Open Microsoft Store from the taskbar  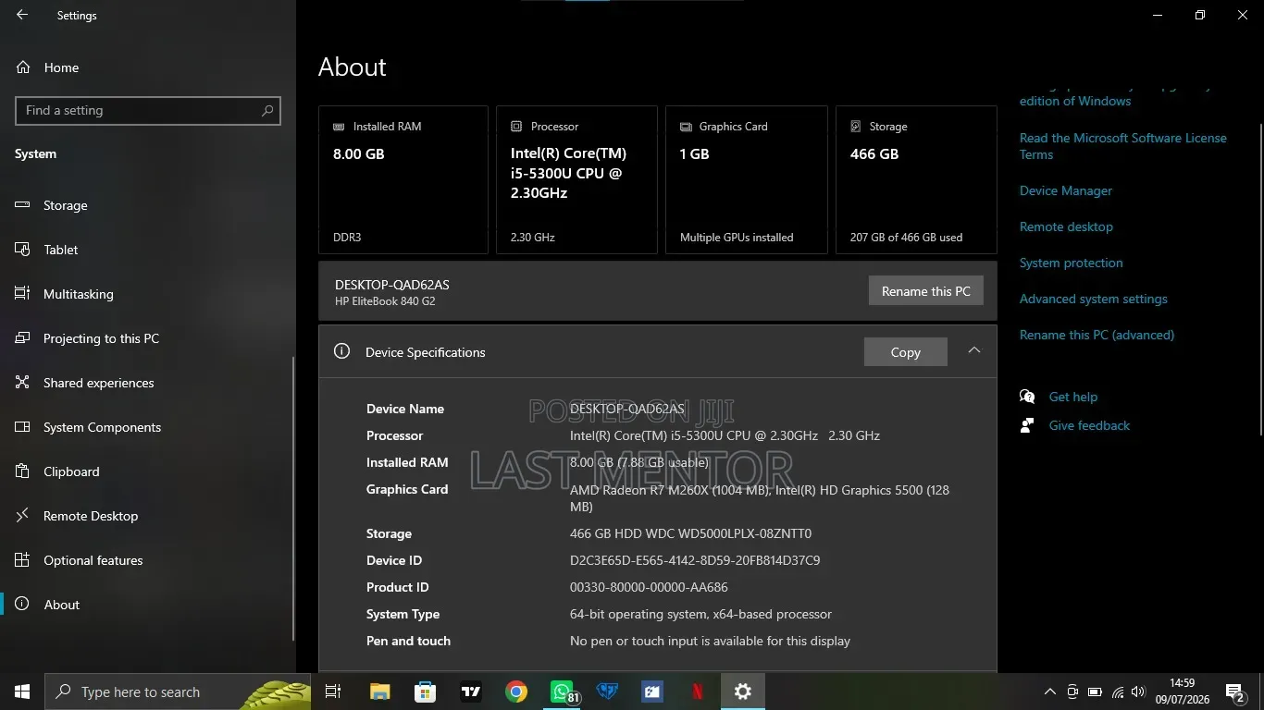[425, 692]
